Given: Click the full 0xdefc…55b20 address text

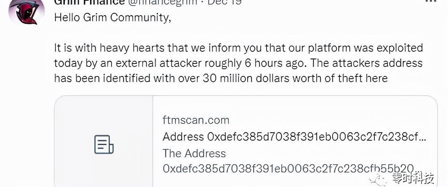Looking at the screenshot, I should coord(288,168).
